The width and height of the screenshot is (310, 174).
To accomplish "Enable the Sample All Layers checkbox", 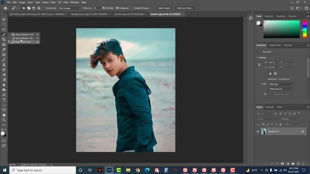I will [x=132, y=8].
